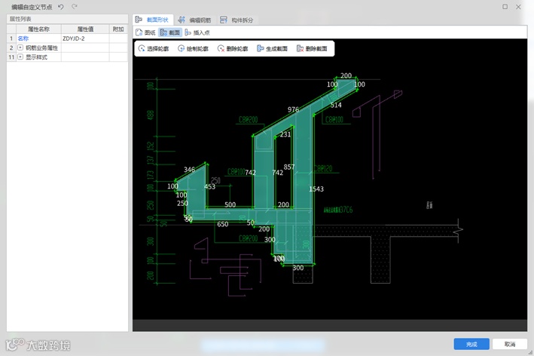534x356 pixels.
Task: Click the 完成 (finish) button
Action: click(x=471, y=344)
